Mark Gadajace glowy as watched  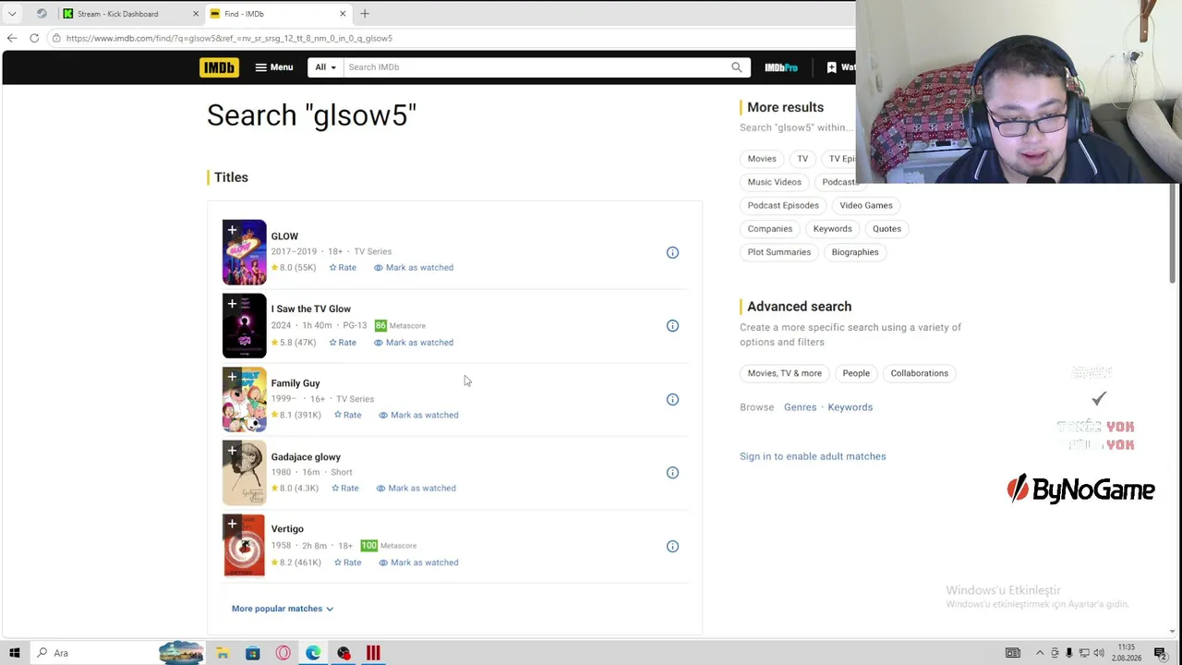pyautogui.click(x=416, y=489)
